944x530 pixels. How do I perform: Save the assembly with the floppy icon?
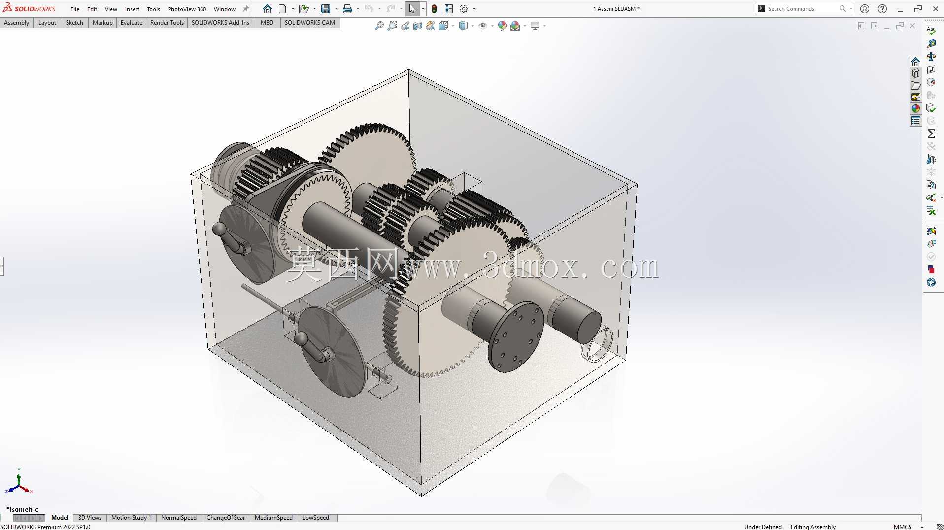[x=326, y=9]
